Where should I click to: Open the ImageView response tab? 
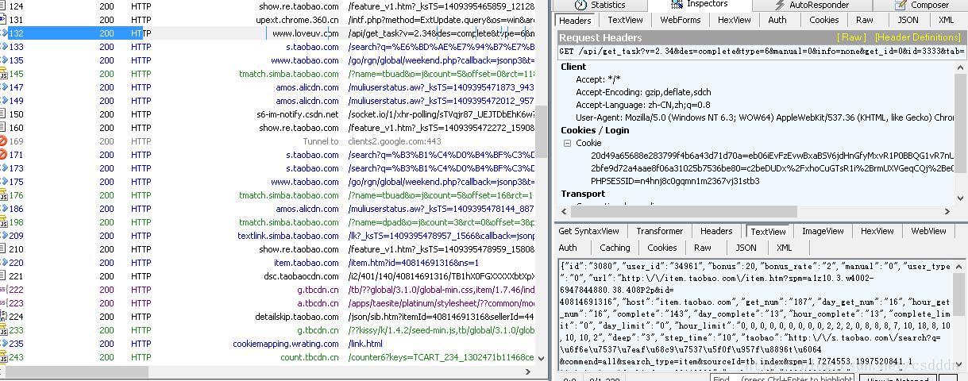823,231
